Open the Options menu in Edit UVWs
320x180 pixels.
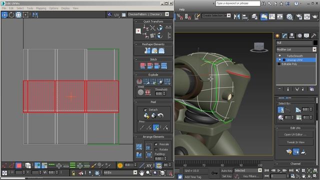click(53, 8)
